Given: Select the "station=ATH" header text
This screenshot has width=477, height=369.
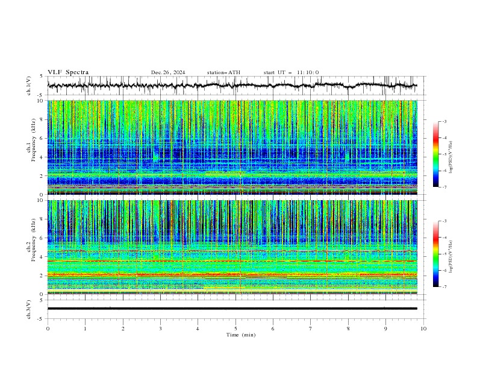Looking at the screenshot, I should 223,72.
